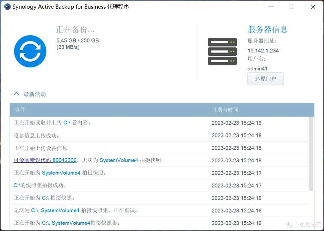Image resolution: width=324 pixels, height=231 pixels.
Task: Click the 服务器信息 heading
Action: (267, 29)
